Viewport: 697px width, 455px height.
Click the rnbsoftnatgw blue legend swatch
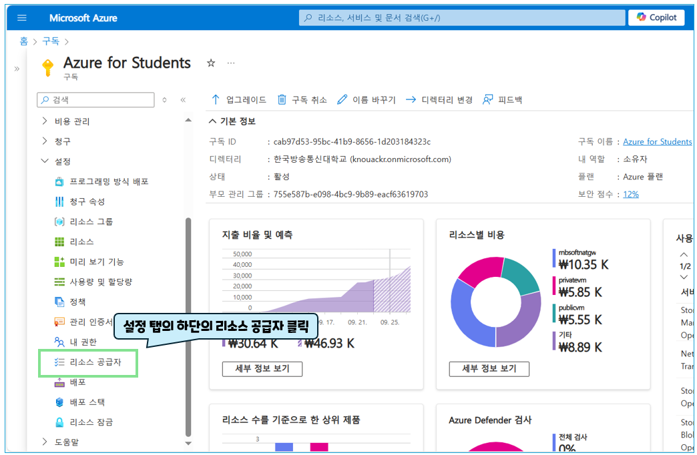(x=554, y=258)
